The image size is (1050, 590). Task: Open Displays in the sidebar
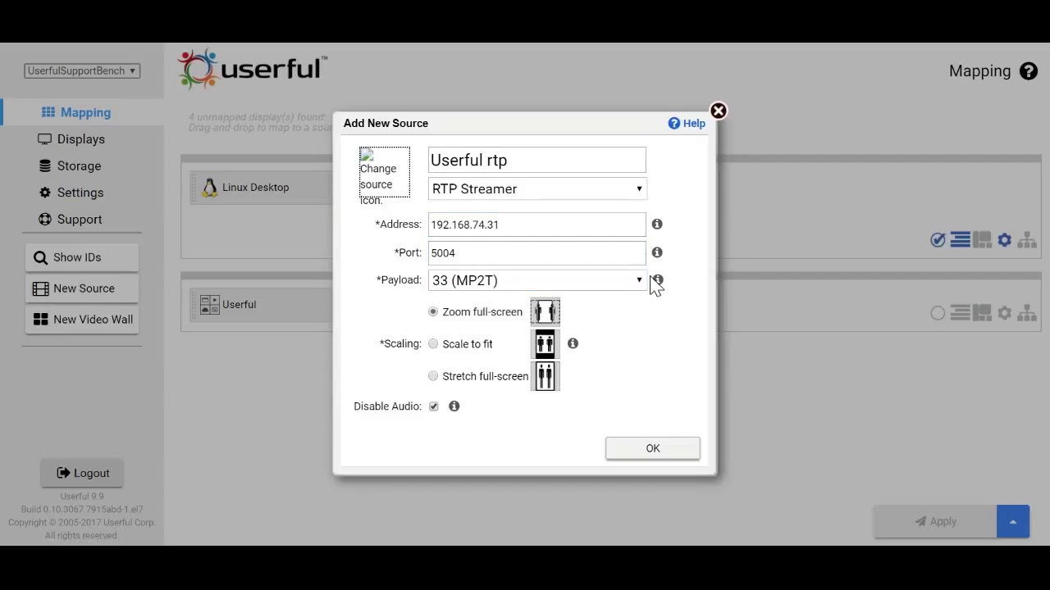(x=71, y=139)
